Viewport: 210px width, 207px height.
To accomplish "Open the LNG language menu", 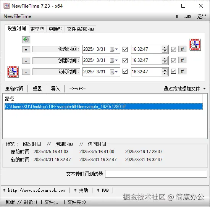I will click(188, 16).
